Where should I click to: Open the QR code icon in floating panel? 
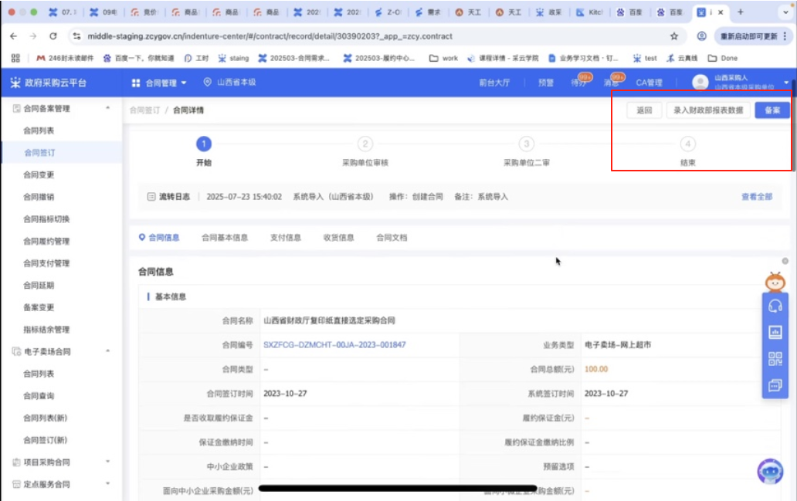pos(775,358)
